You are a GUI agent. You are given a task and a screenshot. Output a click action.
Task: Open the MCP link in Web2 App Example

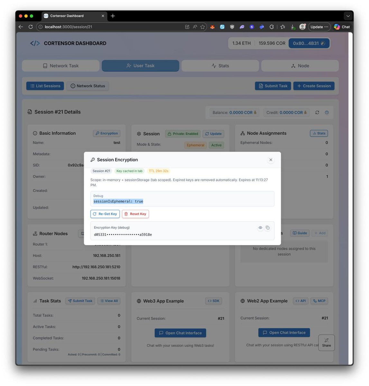point(319,301)
